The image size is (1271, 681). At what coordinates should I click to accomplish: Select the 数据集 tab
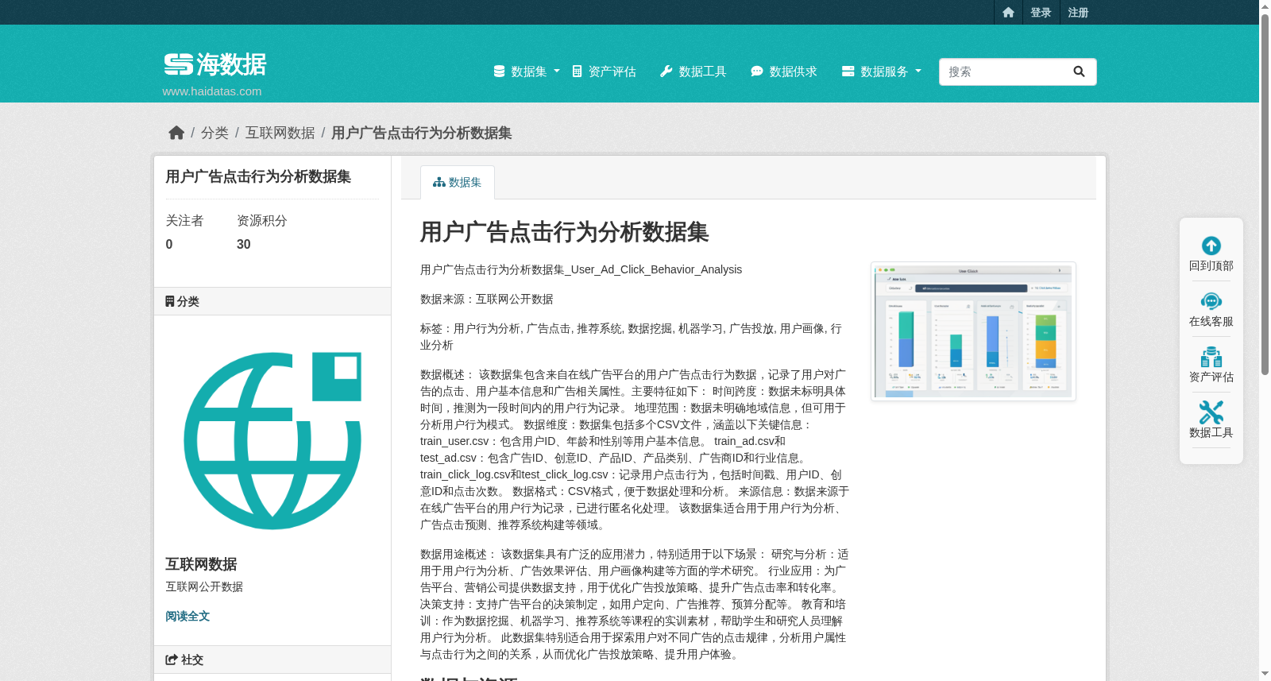458,182
